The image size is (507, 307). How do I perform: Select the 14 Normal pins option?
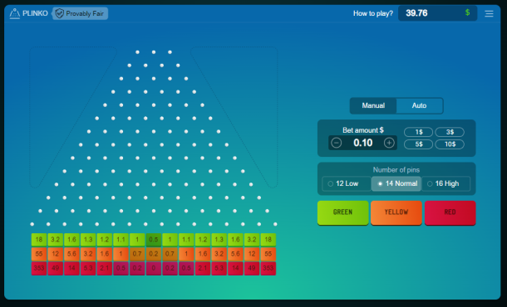[x=396, y=183]
